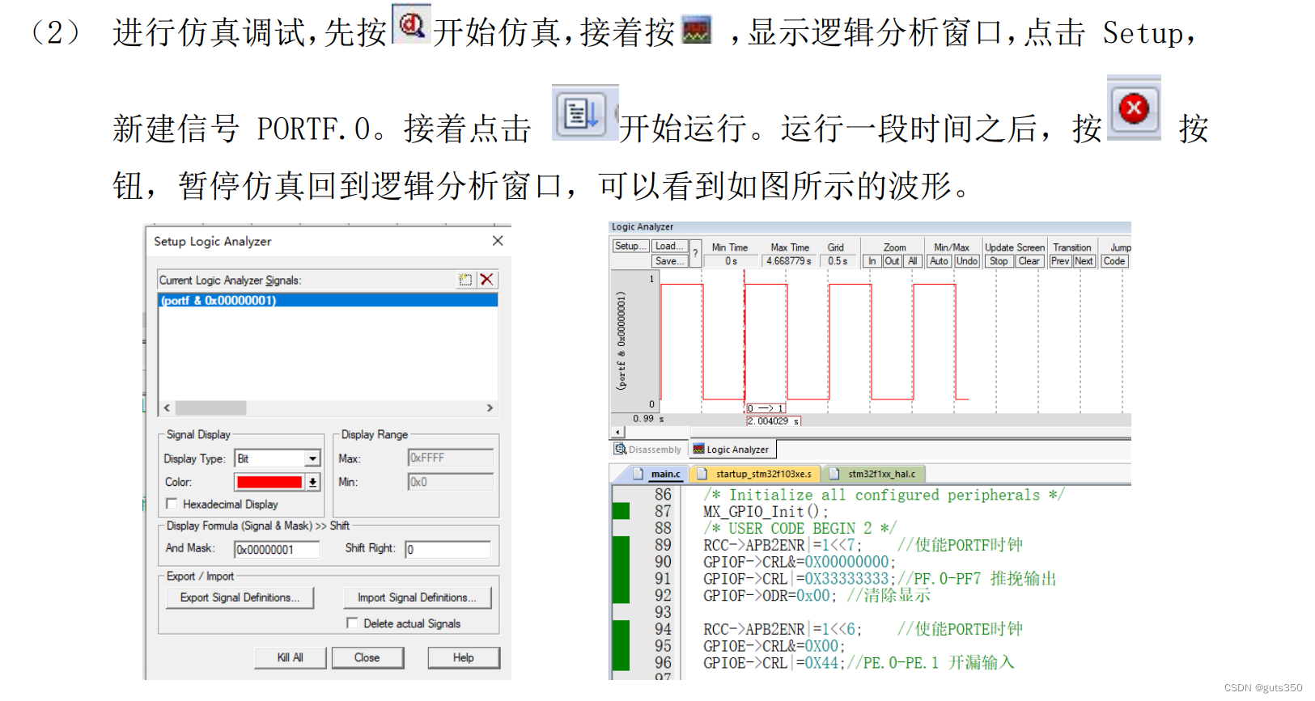
Task: Enable the Hexadecimal Display checkbox
Action: click(172, 504)
